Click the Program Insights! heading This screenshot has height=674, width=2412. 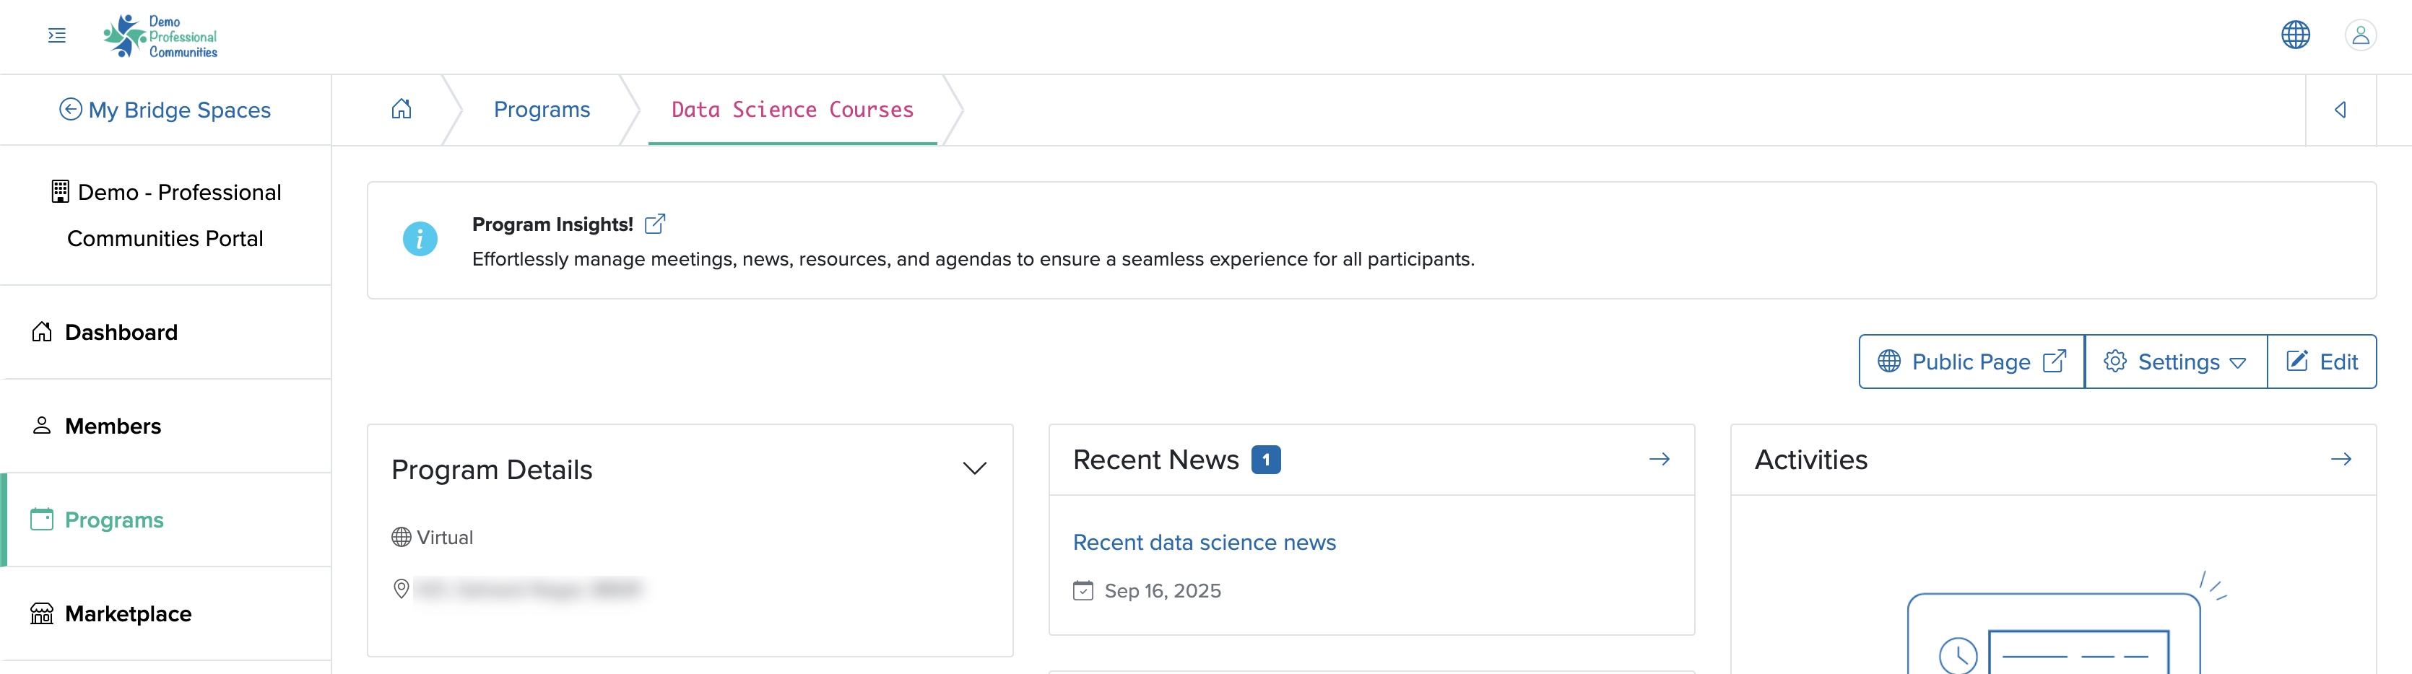coord(552,224)
